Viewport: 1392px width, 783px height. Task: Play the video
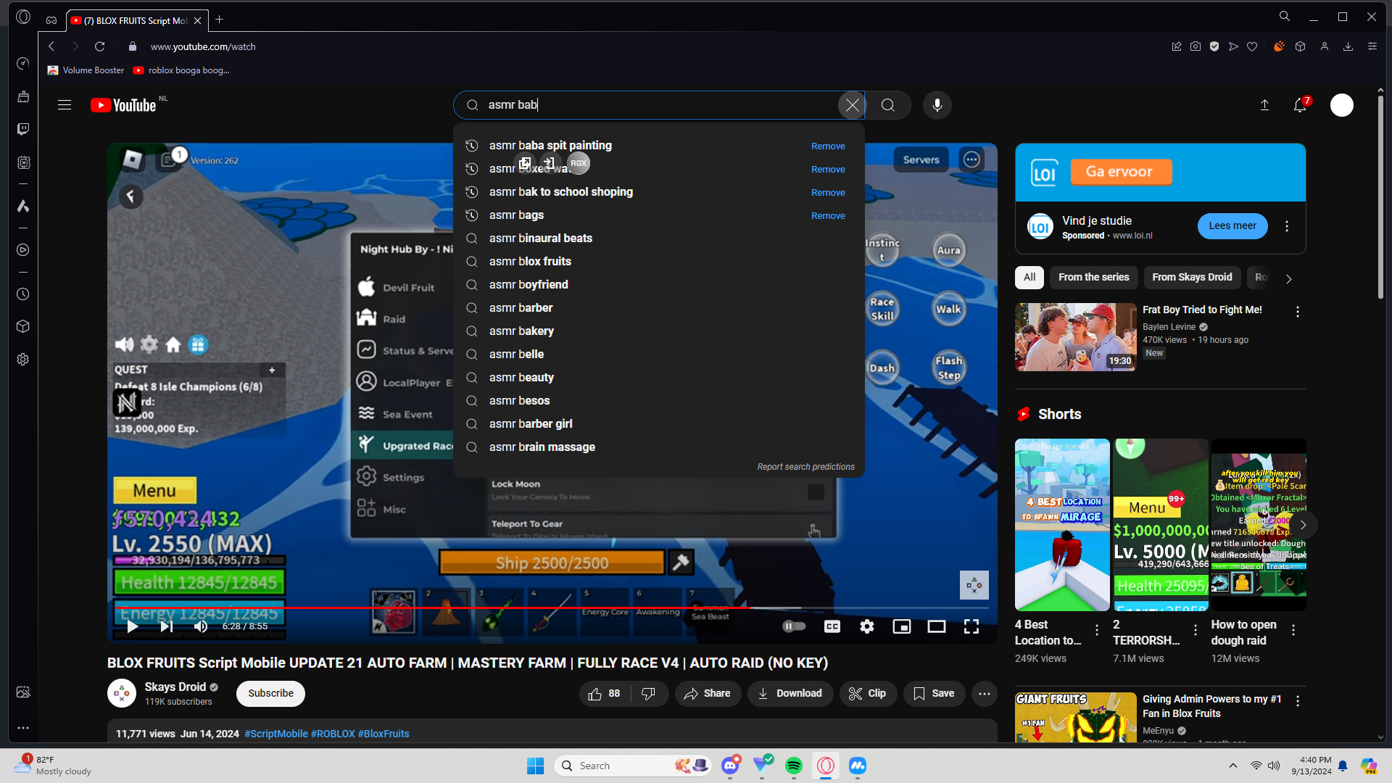tap(132, 626)
